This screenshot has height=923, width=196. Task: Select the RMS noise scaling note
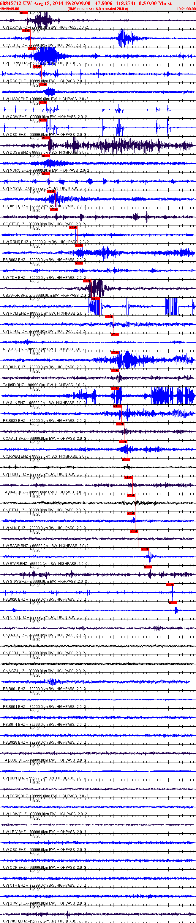(x=98, y=9)
